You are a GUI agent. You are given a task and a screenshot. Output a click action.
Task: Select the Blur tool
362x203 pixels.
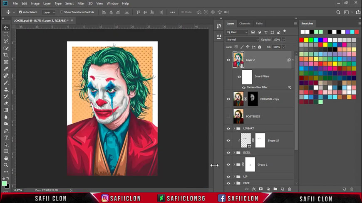click(x=6, y=117)
